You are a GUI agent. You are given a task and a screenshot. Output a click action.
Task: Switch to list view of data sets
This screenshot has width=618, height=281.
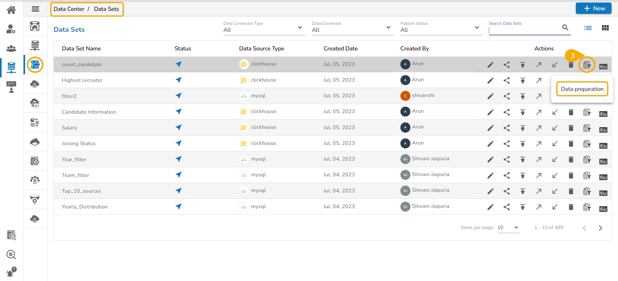pyautogui.click(x=588, y=28)
